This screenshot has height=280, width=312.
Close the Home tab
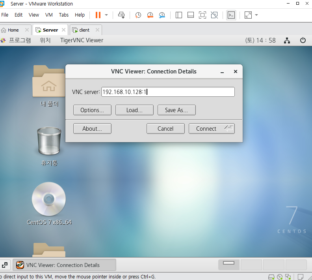pyautogui.click(x=27, y=30)
